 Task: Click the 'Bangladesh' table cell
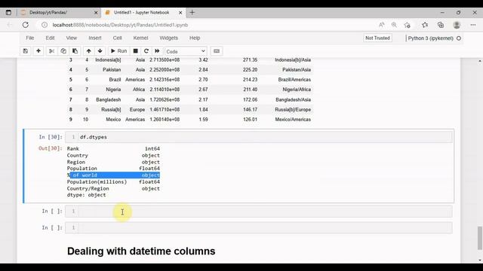[x=108, y=99]
